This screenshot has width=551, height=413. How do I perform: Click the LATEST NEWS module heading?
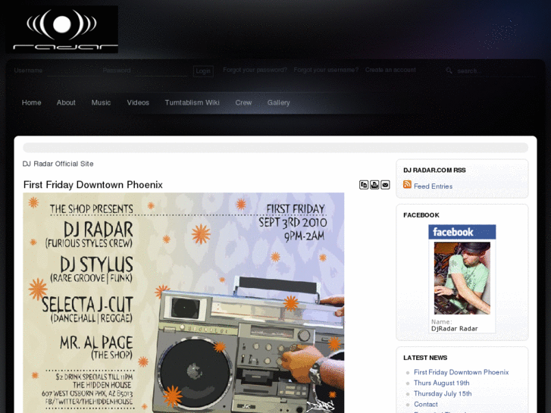coord(425,358)
